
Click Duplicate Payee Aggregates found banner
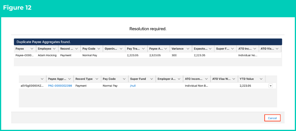pyautogui.click(x=148, y=42)
